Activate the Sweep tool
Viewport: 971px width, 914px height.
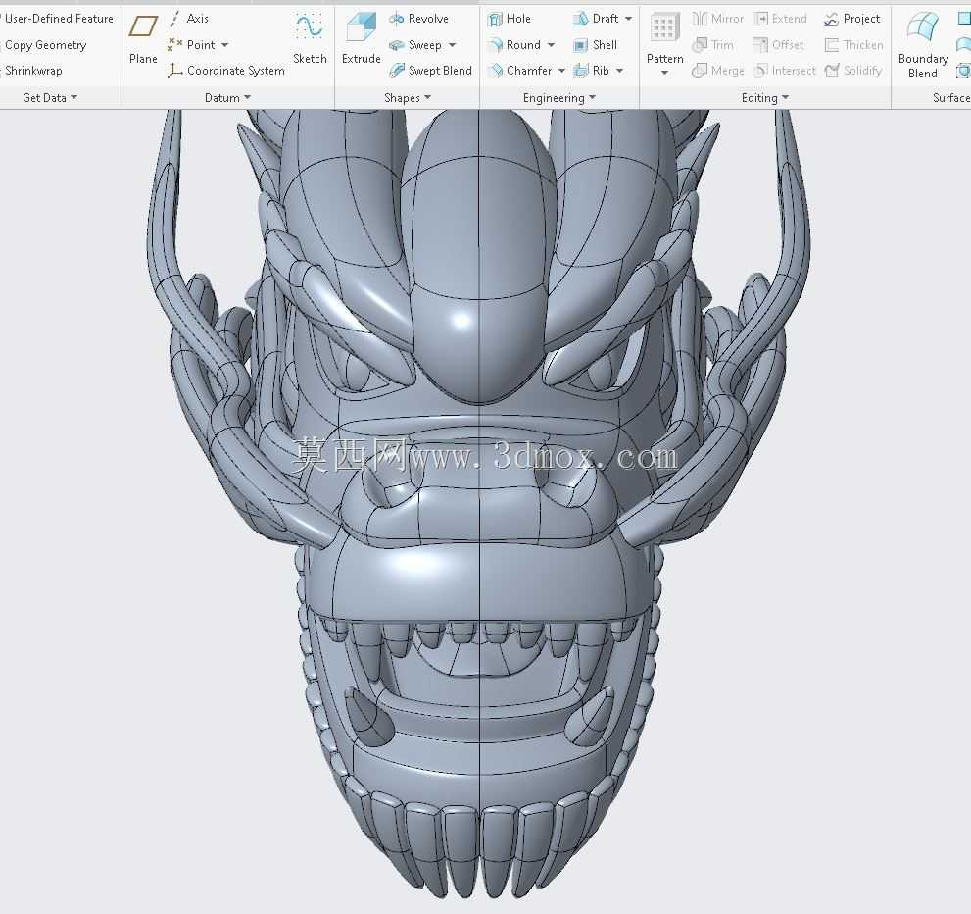click(x=415, y=44)
